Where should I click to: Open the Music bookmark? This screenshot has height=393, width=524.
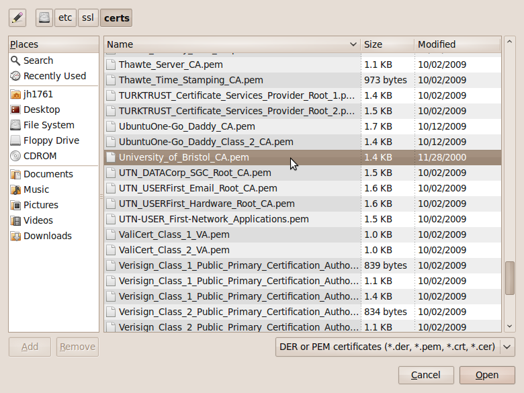(54, 189)
